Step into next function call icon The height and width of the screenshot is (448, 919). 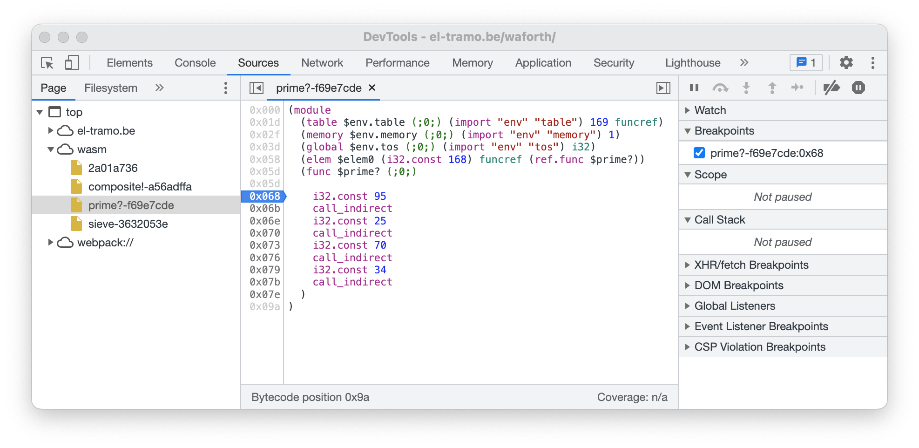tap(746, 88)
